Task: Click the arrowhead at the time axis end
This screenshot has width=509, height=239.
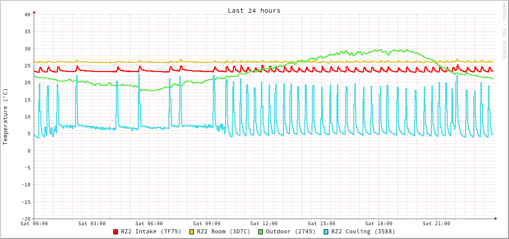Action: (x=495, y=219)
